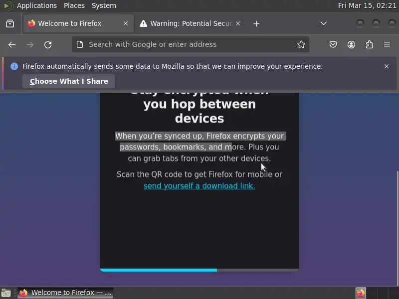Click Choose What I Share button
This screenshot has height=299, width=399.
[x=69, y=81]
